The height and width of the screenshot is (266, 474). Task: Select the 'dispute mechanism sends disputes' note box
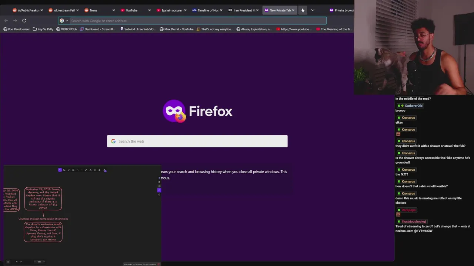[43, 232]
